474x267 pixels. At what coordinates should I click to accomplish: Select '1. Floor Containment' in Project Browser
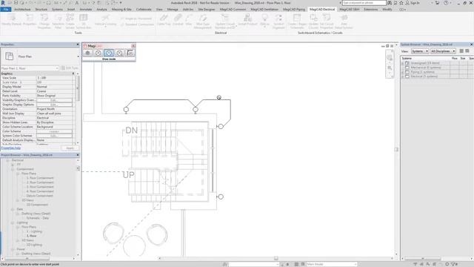click(40, 178)
